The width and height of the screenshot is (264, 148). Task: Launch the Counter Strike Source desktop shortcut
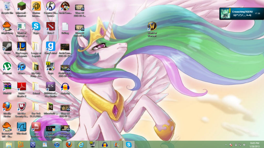coord(51,9)
